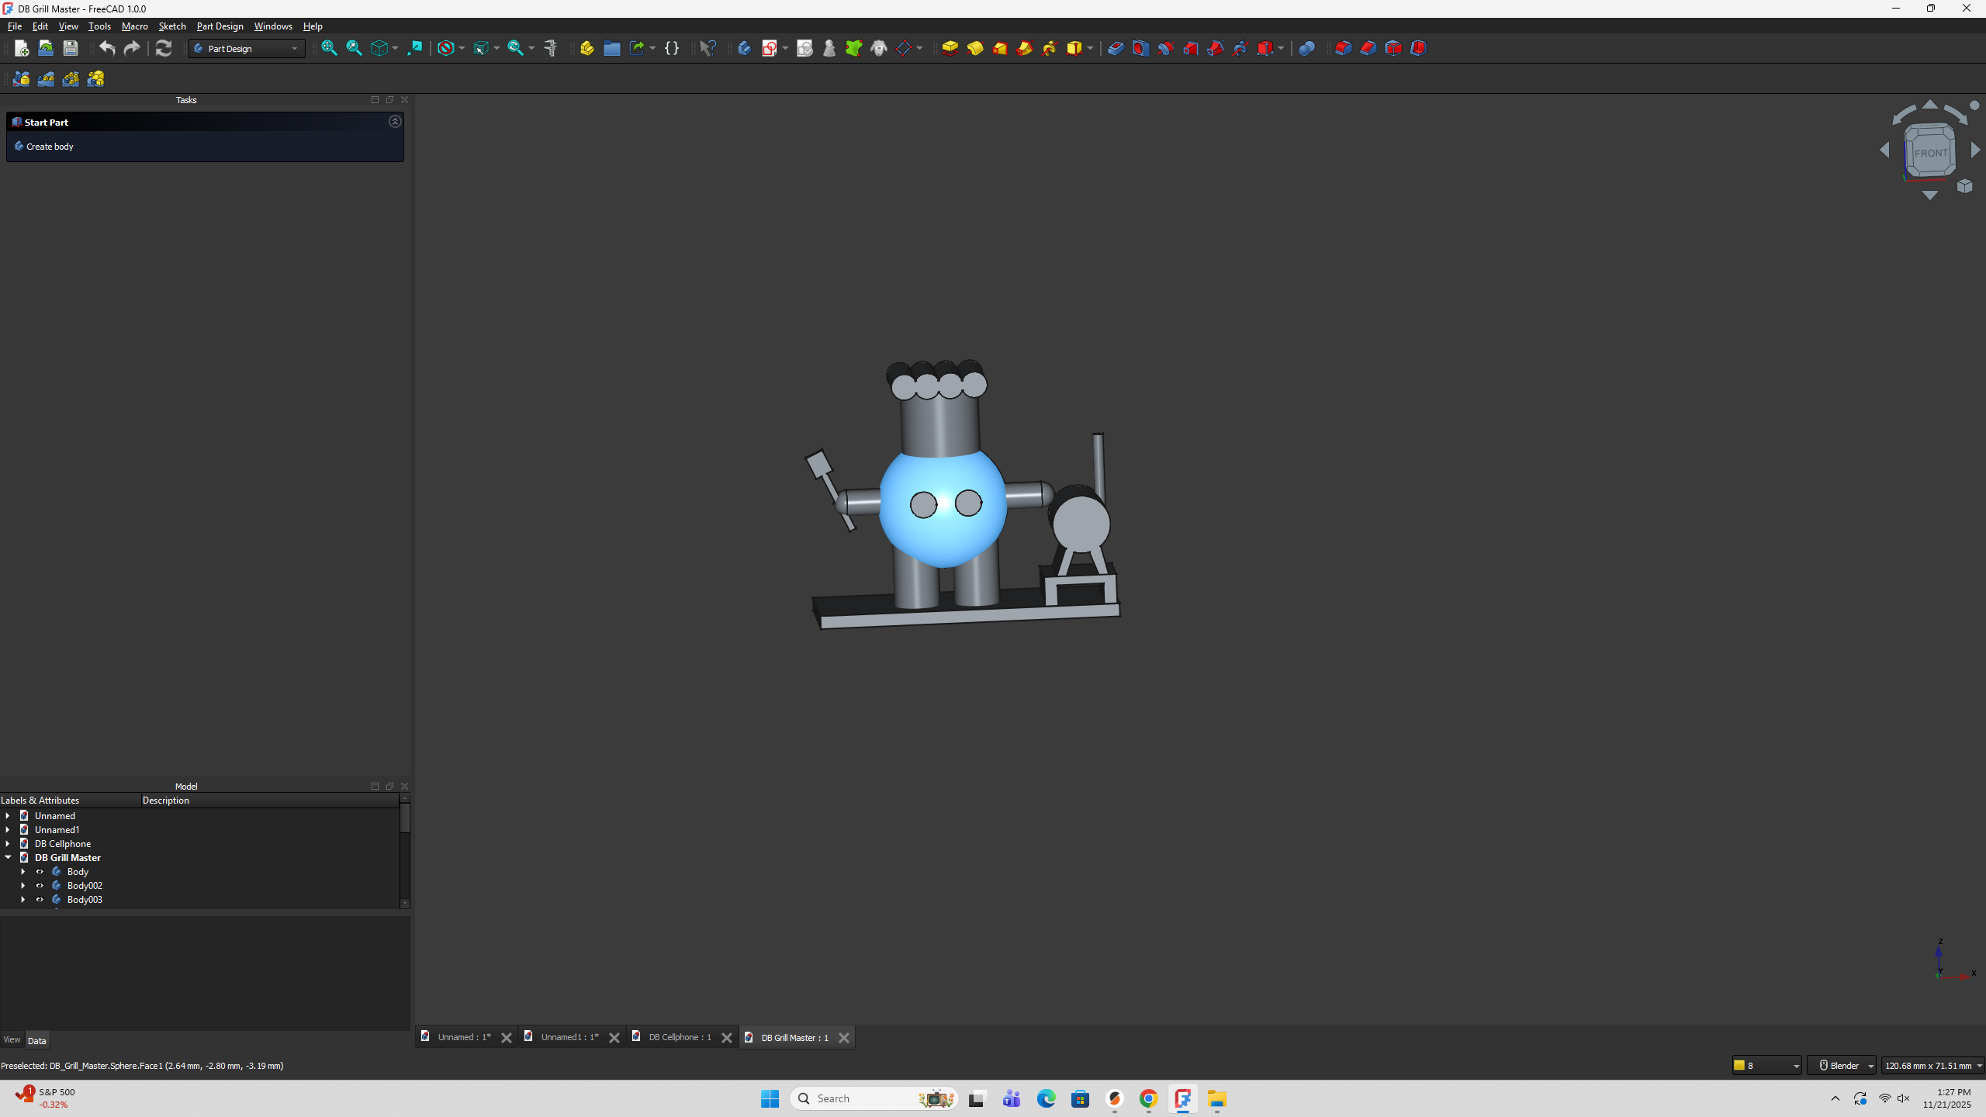
Task: Click the Macros braces icon
Action: pyautogui.click(x=672, y=48)
